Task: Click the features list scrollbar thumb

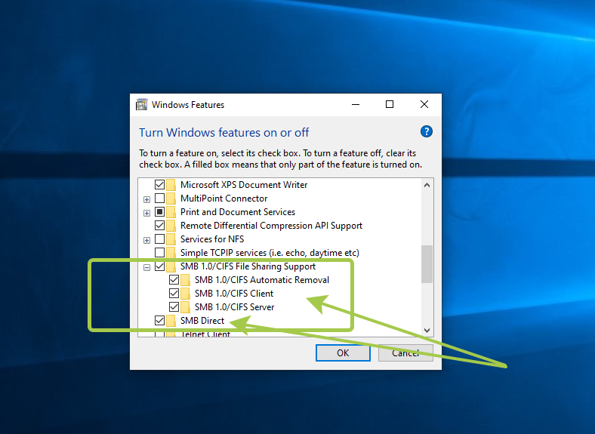Action: 427,264
